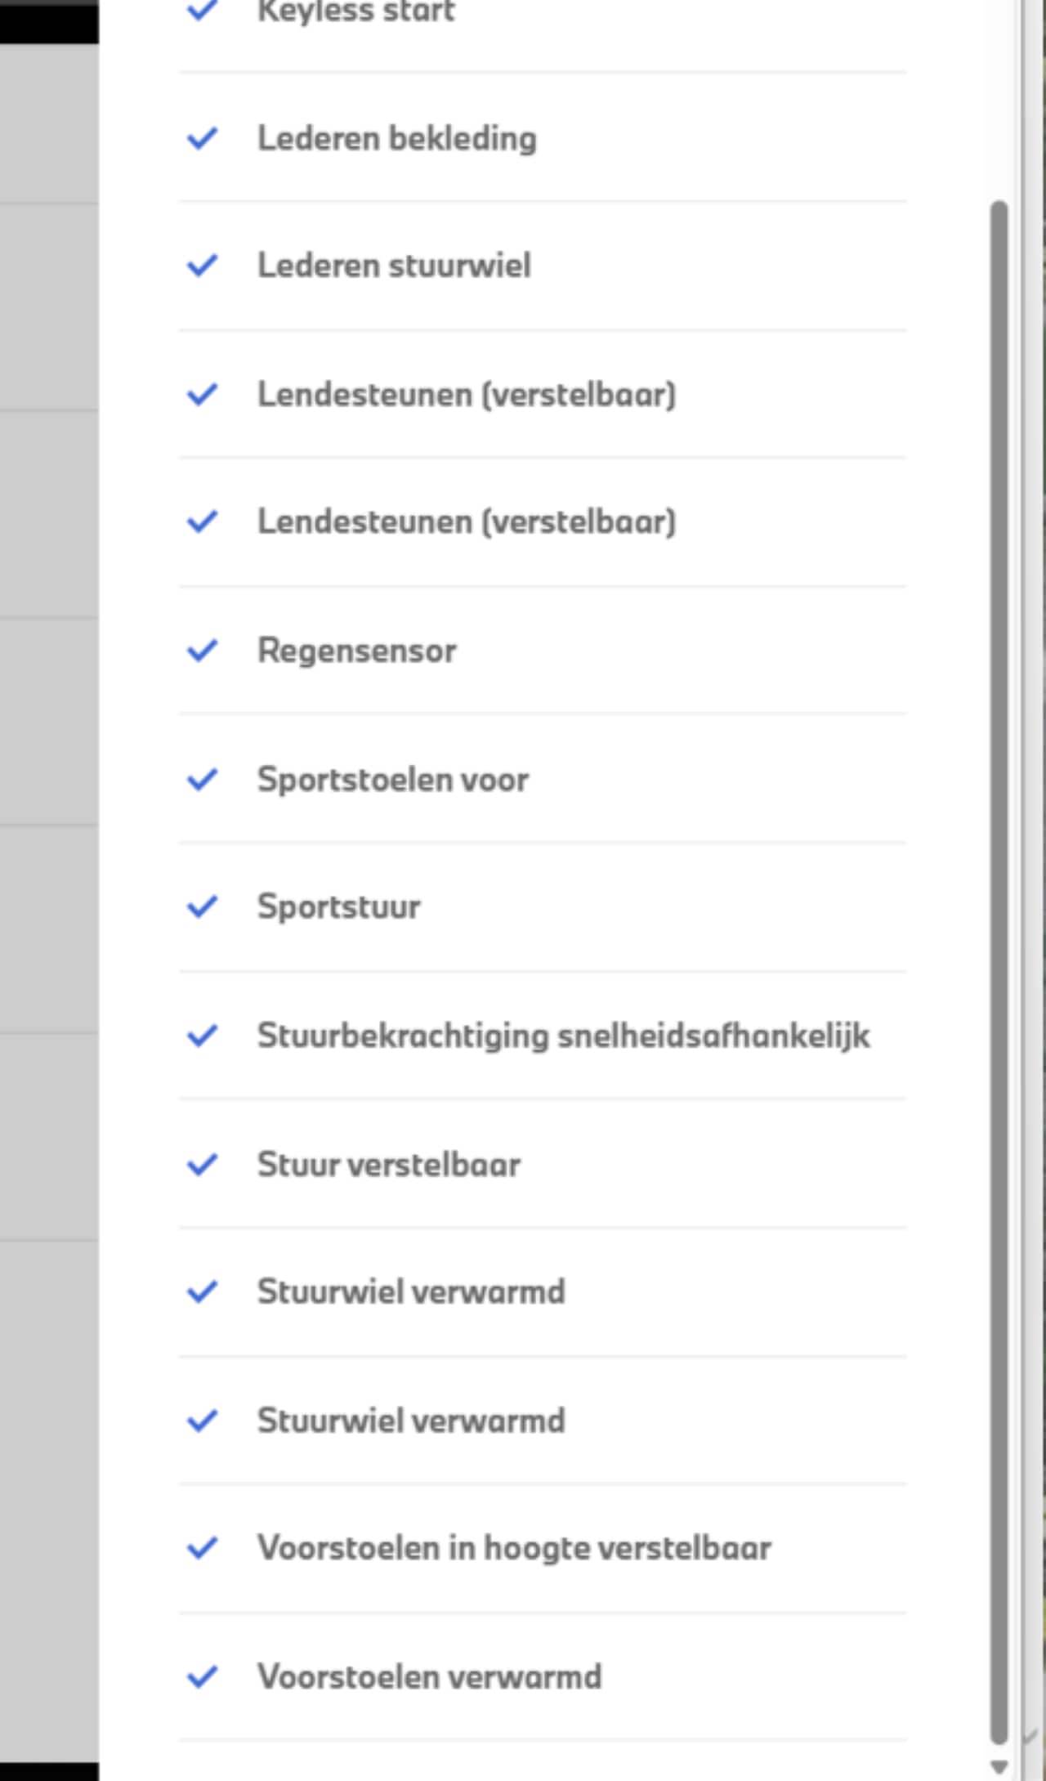The width and height of the screenshot is (1046, 1781).
Task: Select the checkmark beside Voorstoelen verwarmd
Action: coord(202,1676)
